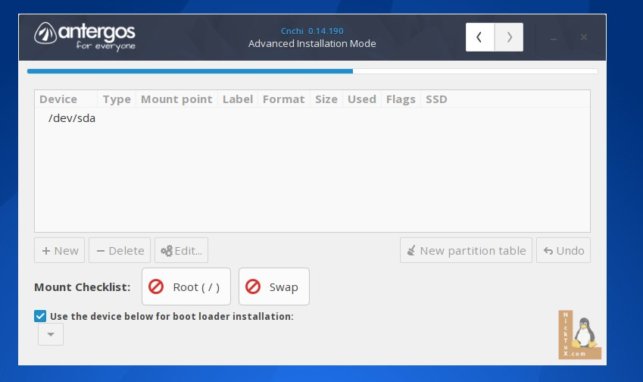Click the Edit partition button

coord(181,250)
